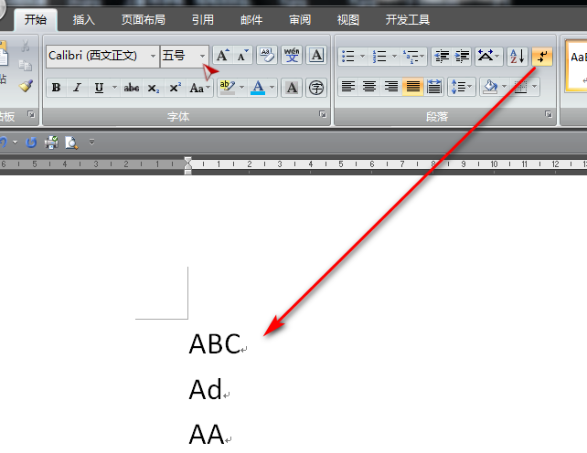Screen dimensions: 587x453
Task: Open the phonetic guide (wén) tool
Action: [292, 56]
